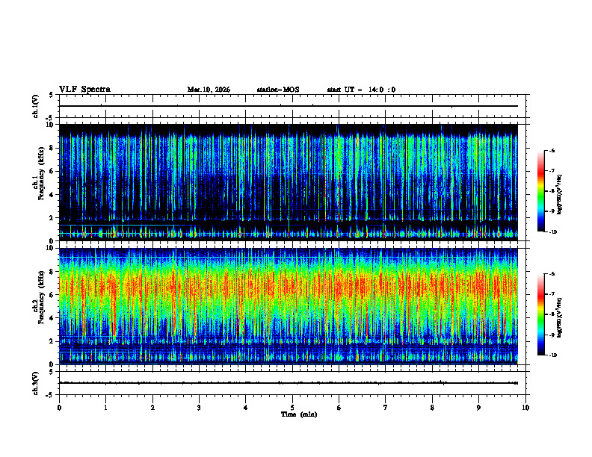The width and height of the screenshot is (592, 457).
Task: Click the ch.3 voltage waveform trace panel
Action: (292, 383)
